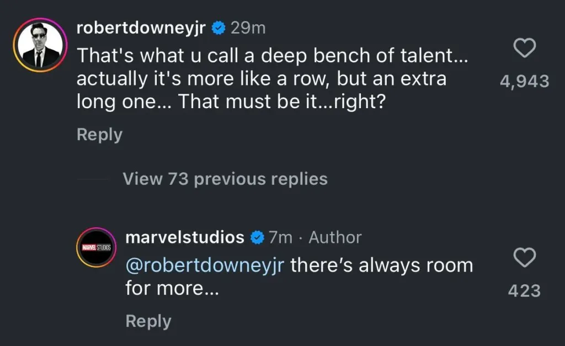Reply to the marvelstudios comment
This screenshot has width=565, height=346.
coord(148,321)
